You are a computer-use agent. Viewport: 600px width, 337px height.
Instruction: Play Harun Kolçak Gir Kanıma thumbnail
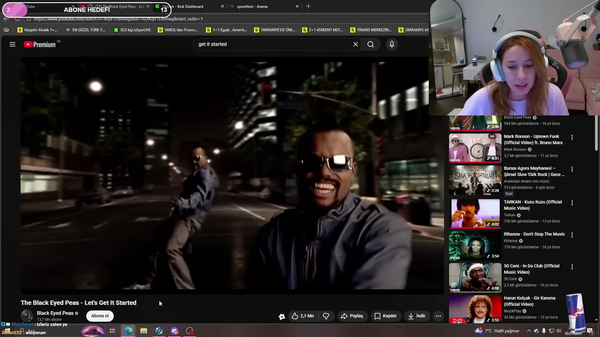(x=475, y=309)
